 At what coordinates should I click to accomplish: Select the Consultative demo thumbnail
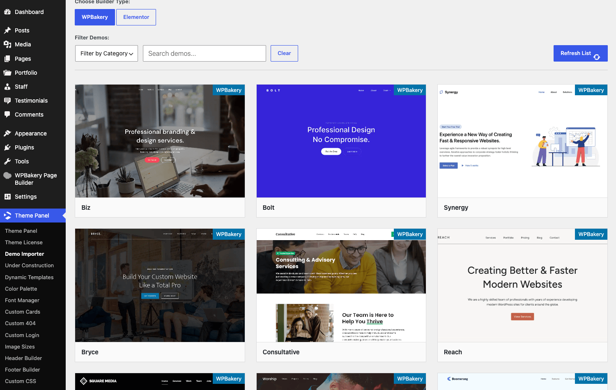coord(341,285)
